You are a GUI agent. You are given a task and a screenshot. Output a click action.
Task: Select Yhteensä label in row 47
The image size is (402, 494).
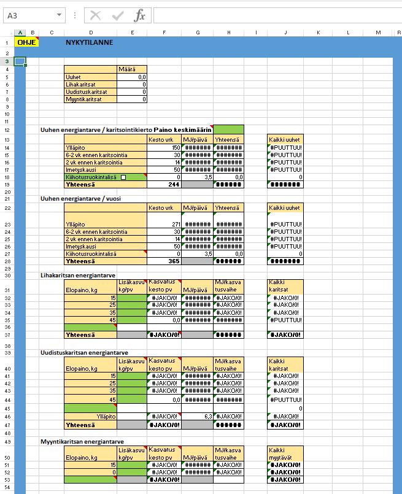click(x=90, y=425)
